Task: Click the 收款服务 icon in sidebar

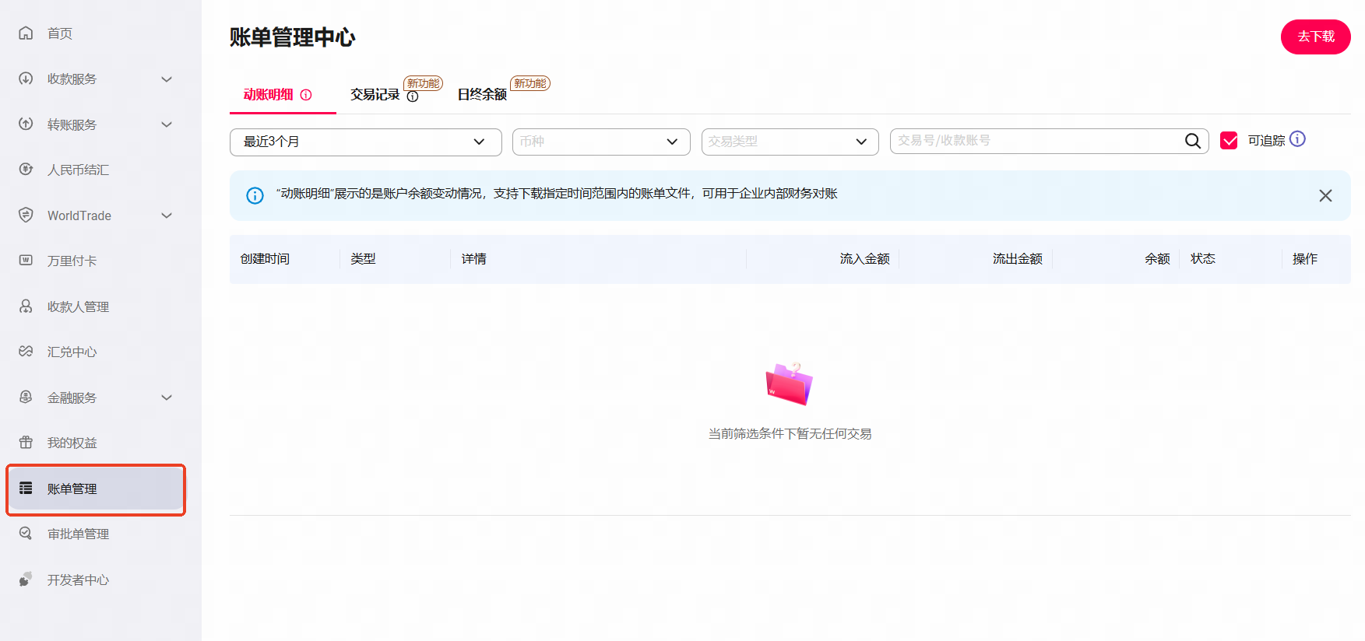Action: [26, 79]
